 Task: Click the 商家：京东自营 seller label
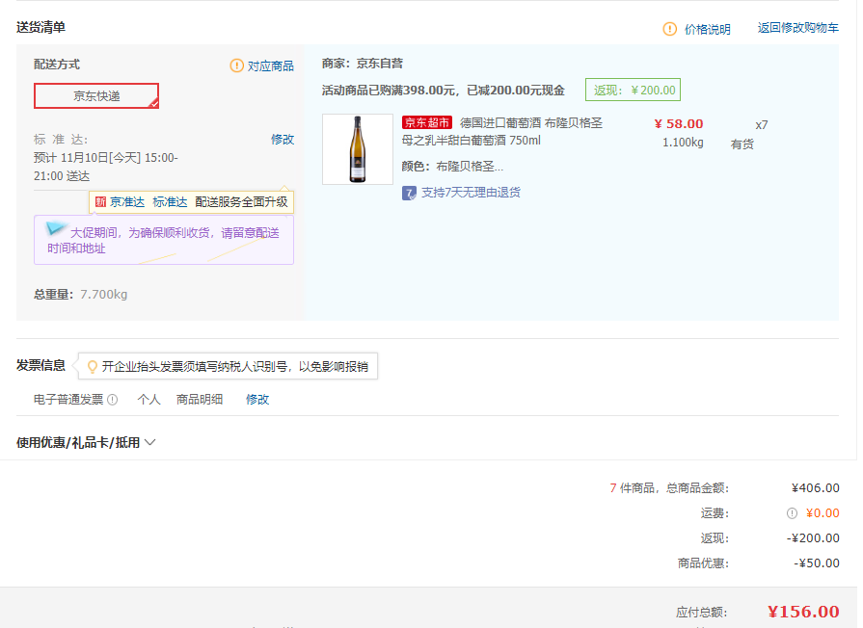363,64
